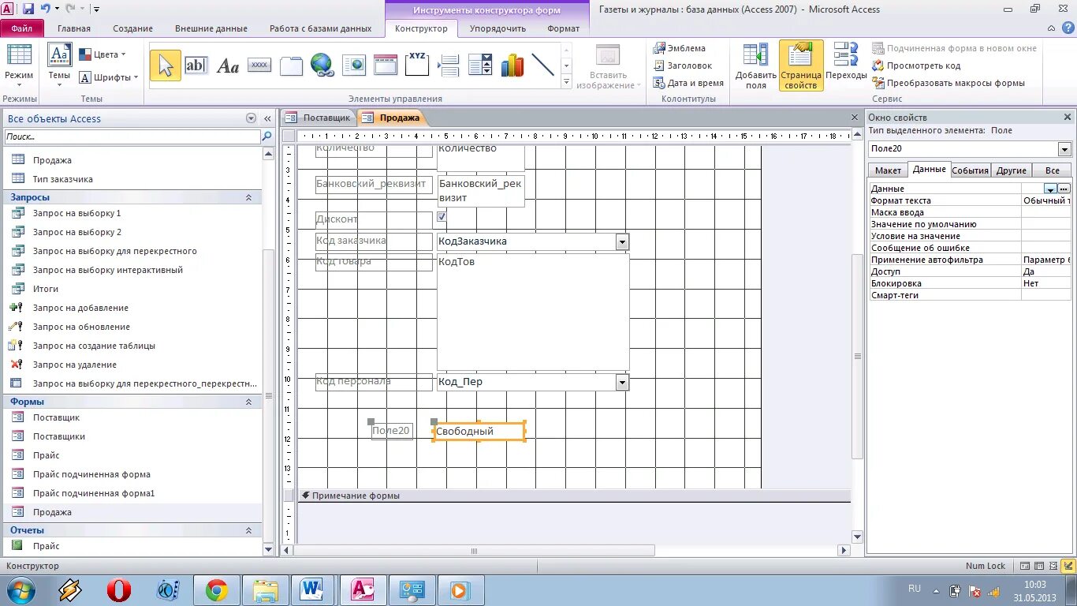
Task: Click the Undo arrow icon
Action: tap(46, 9)
